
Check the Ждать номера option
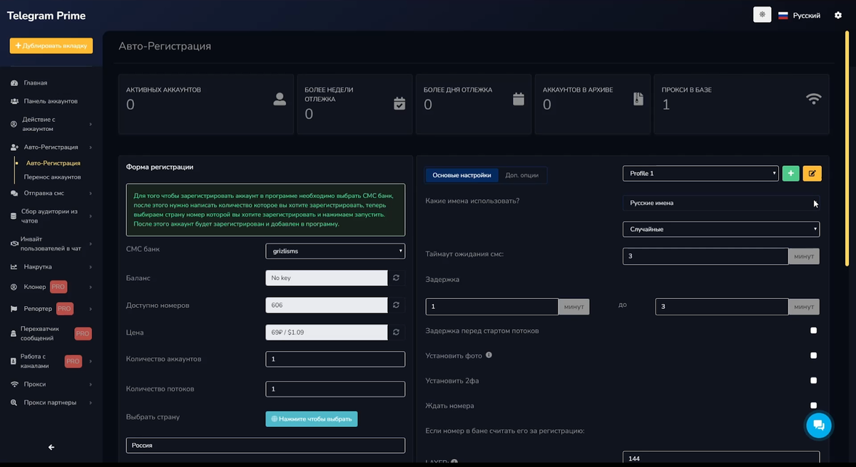click(814, 405)
